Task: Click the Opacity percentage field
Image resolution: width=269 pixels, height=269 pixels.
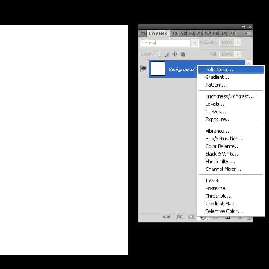Action: (x=227, y=43)
